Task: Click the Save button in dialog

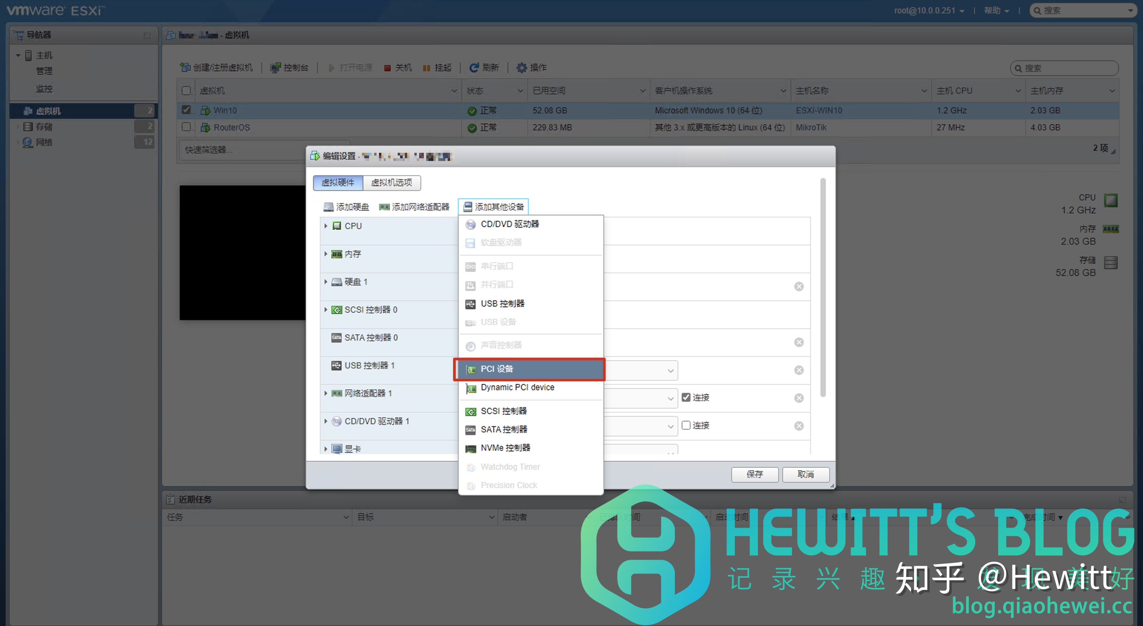Action: coord(754,474)
